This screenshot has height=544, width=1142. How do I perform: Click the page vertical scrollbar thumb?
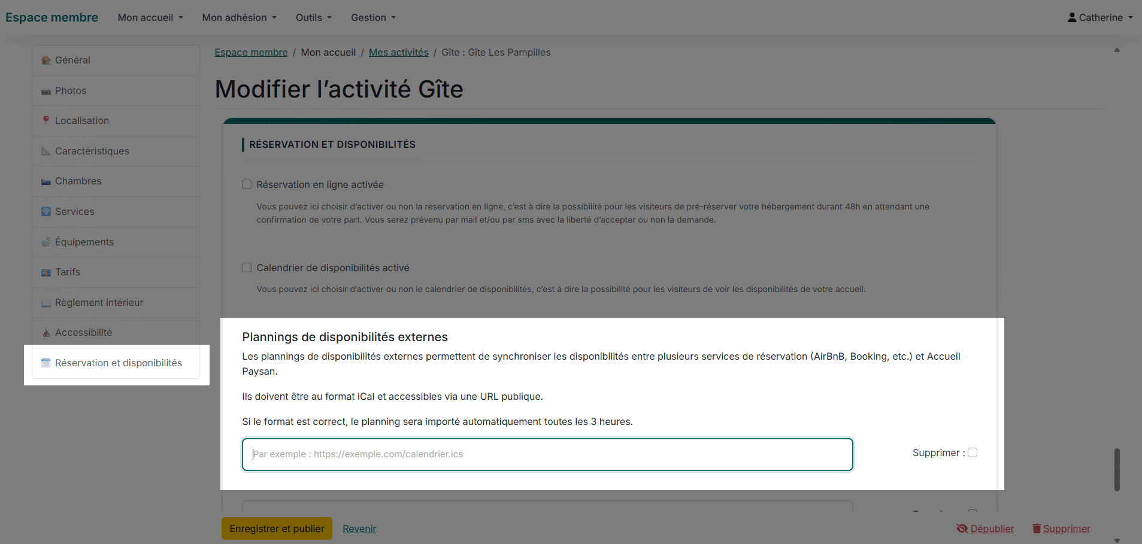[1117, 469]
